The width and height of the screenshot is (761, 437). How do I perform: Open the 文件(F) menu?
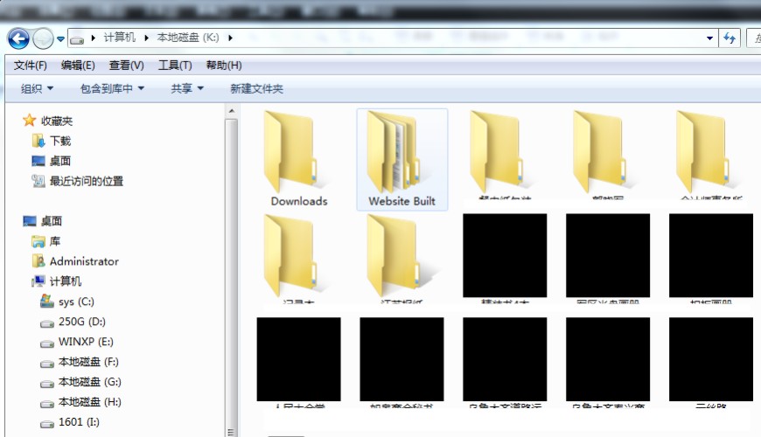pyautogui.click(x=30, y=65)
